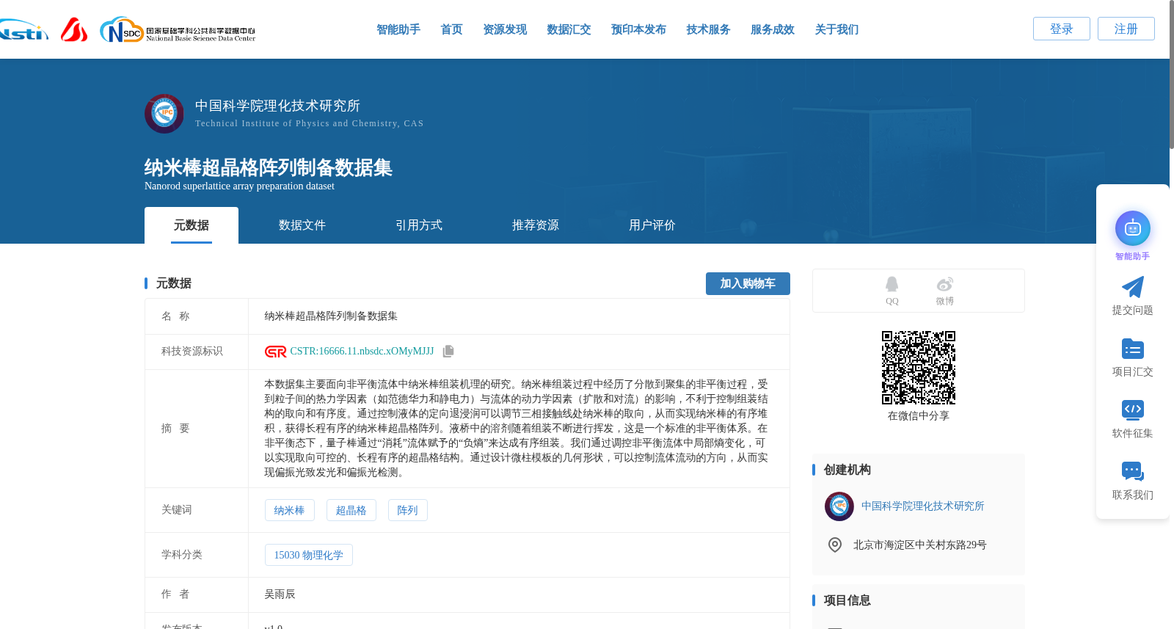Open 项目汇交 from side panel
1174x629 pixels.
tap(1133, 357)
